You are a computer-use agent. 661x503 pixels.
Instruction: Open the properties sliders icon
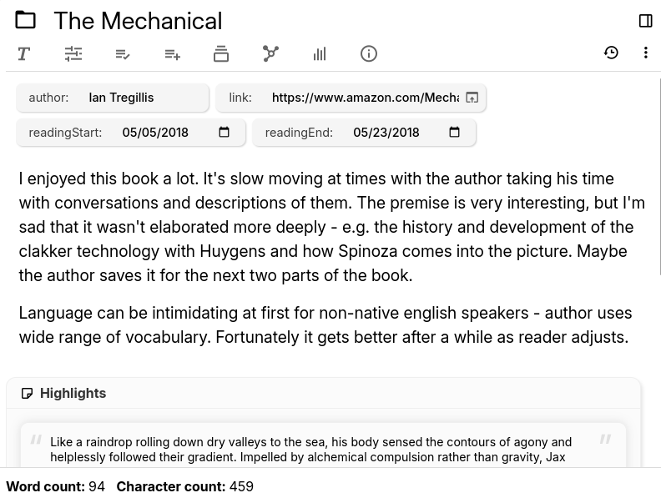tap(73, 54)
